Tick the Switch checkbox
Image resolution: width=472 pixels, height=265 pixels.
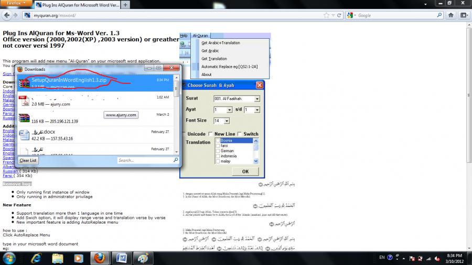[x=240, y=134]
